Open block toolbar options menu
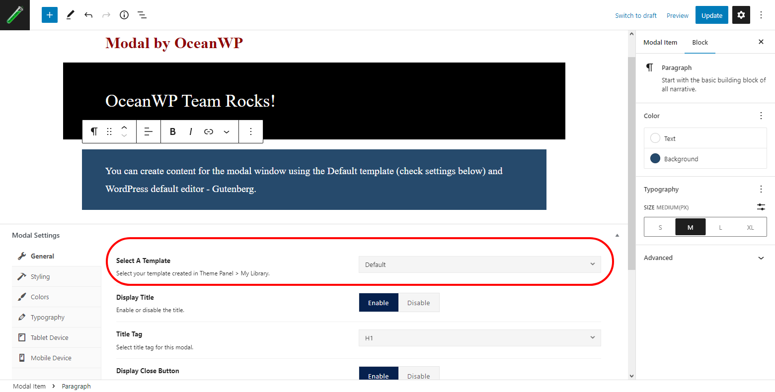775x392 pixels. pos(251,131)
